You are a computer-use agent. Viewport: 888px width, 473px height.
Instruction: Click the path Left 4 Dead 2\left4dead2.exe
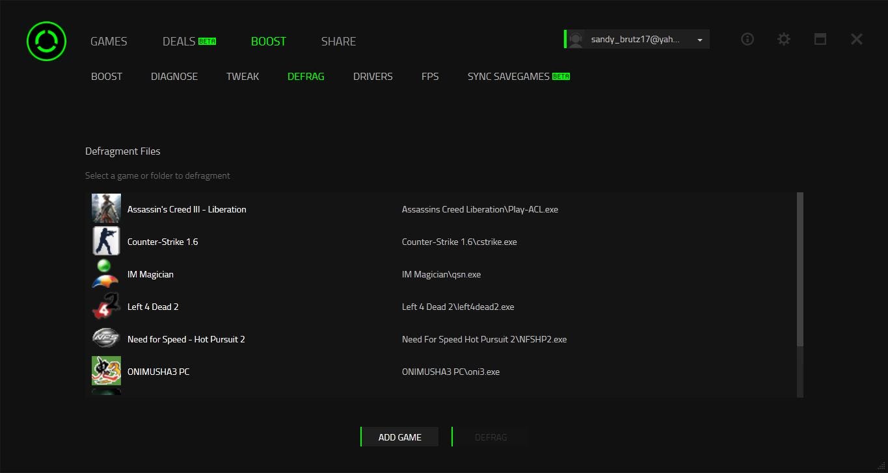[x=458, y=307]
